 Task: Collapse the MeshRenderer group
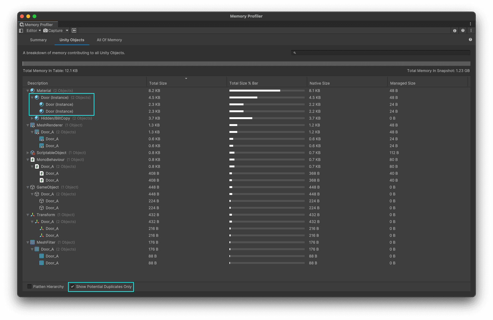click(x=28, y=125)
